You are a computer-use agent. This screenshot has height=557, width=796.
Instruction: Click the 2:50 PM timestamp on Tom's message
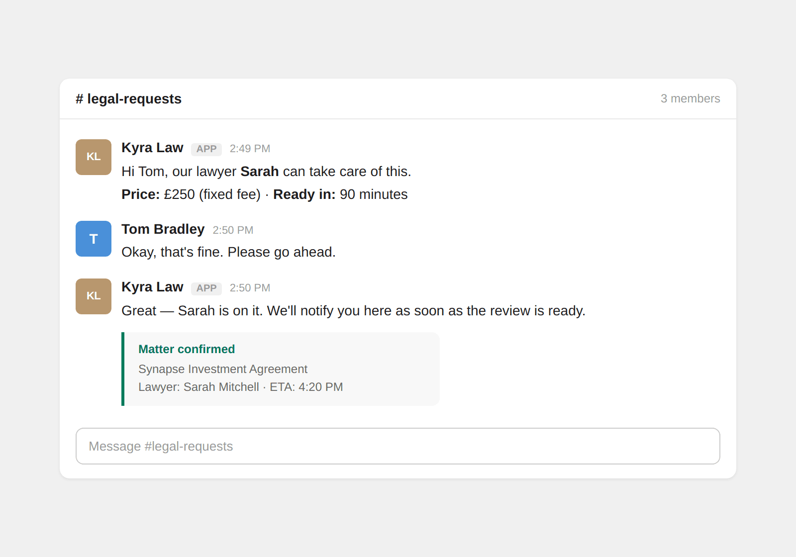(233, 230)
